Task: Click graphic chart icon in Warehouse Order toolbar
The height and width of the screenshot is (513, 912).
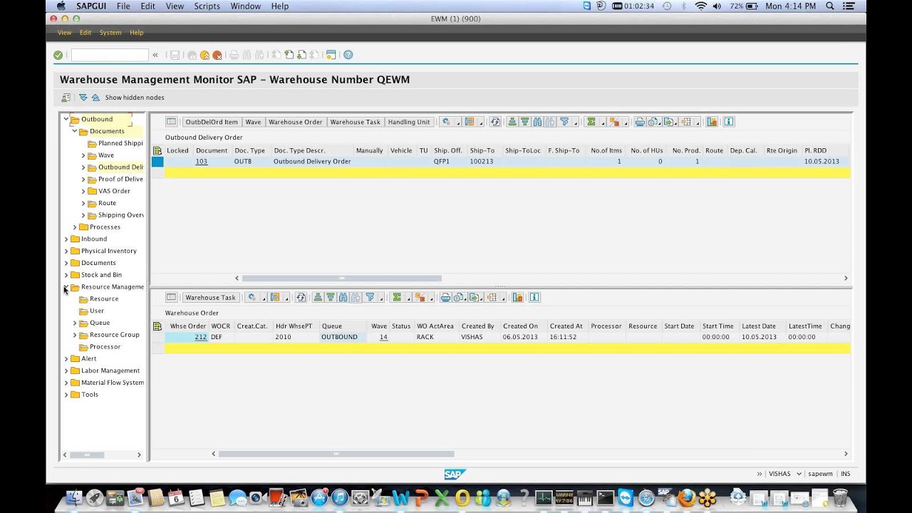Action: (x=517, y=298)
